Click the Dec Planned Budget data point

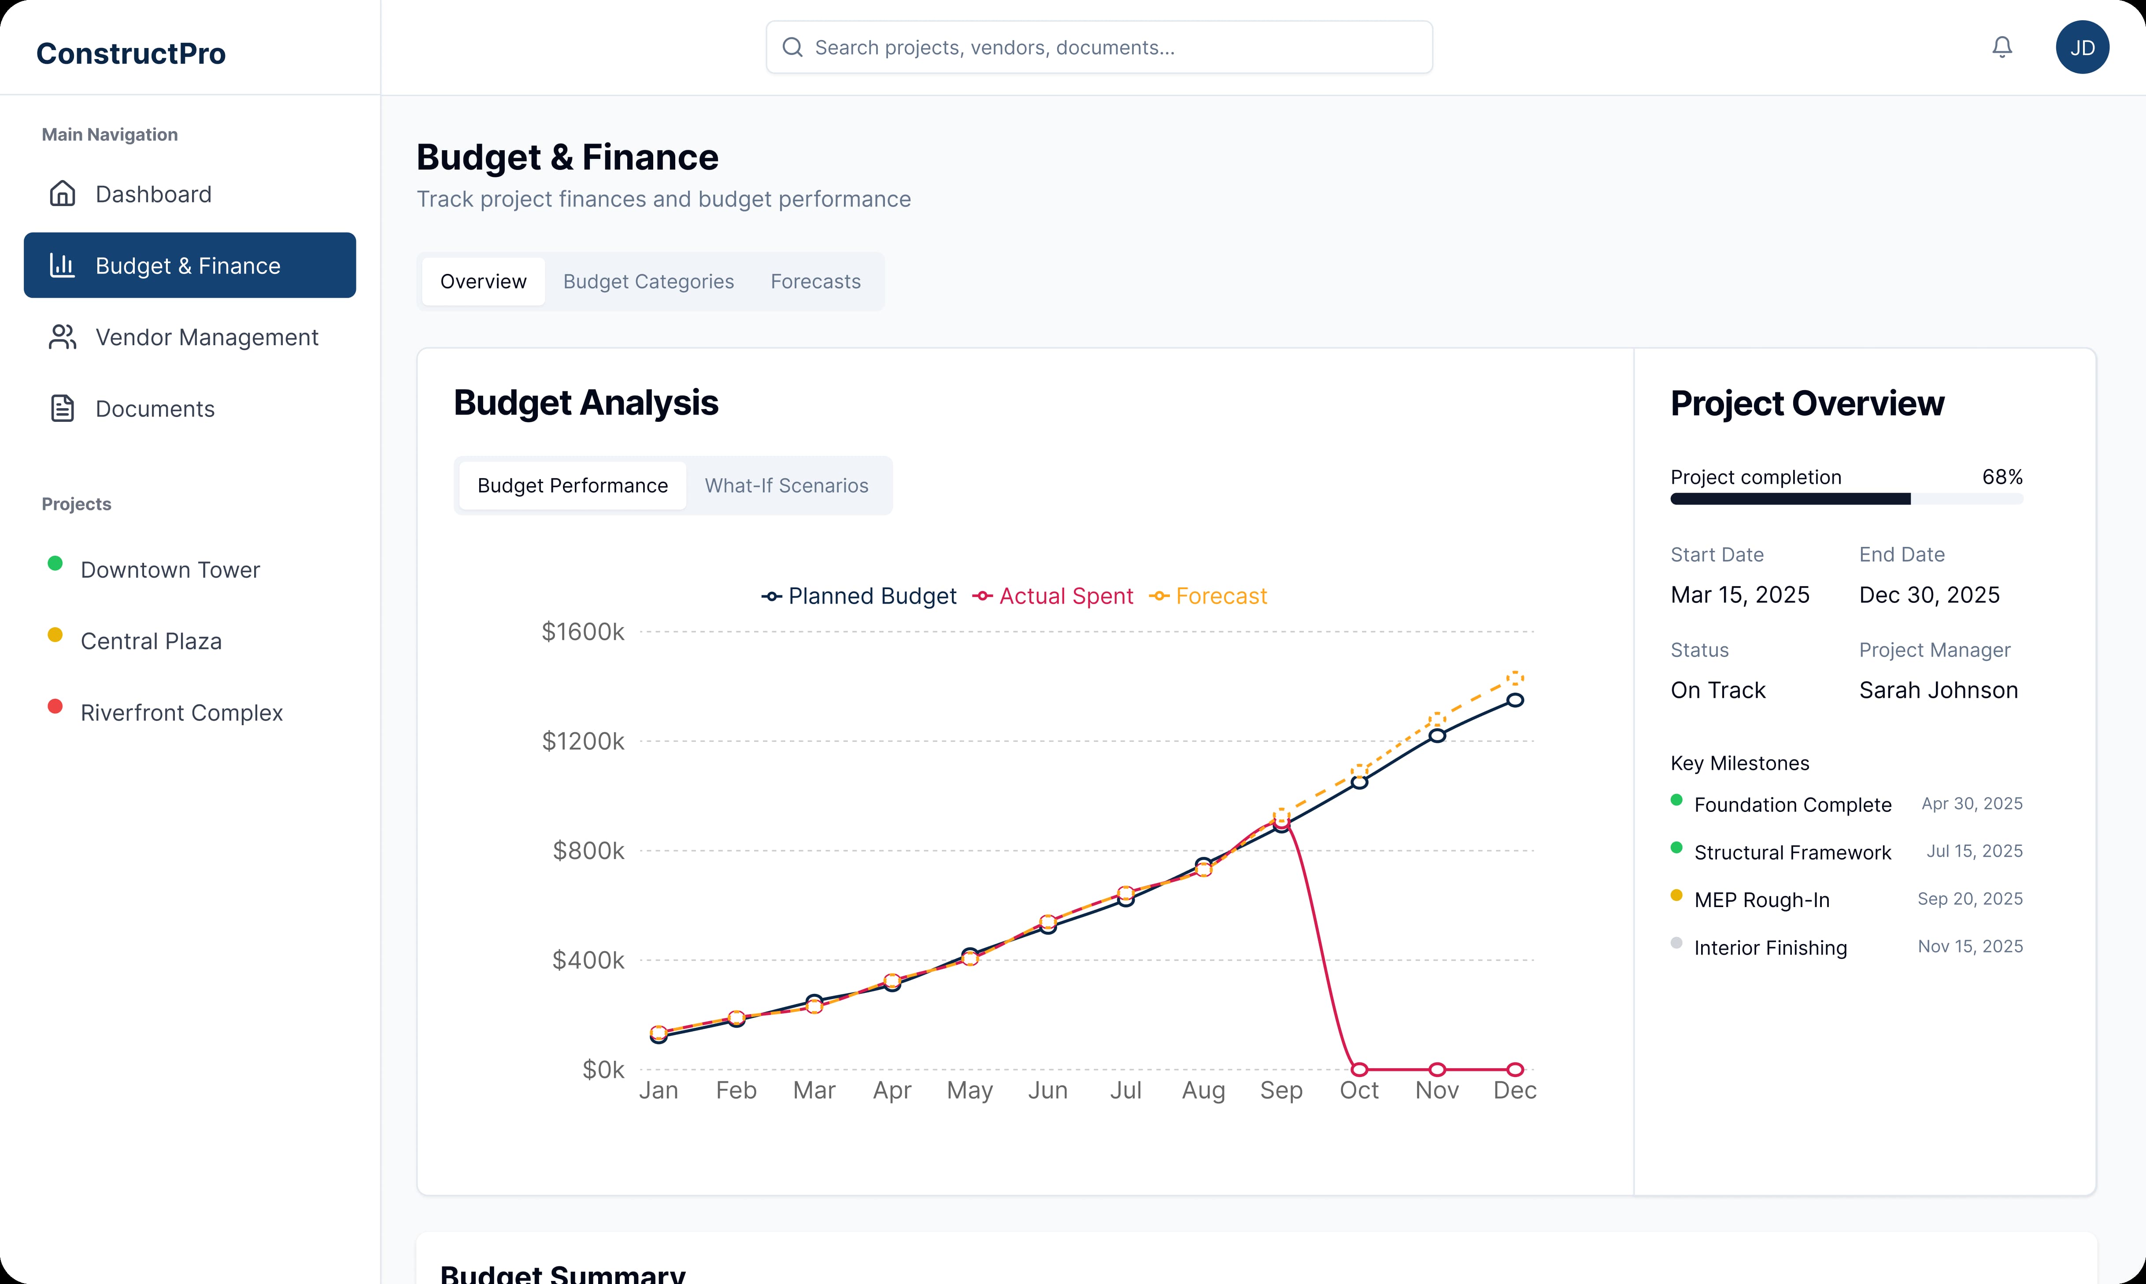(1514, 701)
